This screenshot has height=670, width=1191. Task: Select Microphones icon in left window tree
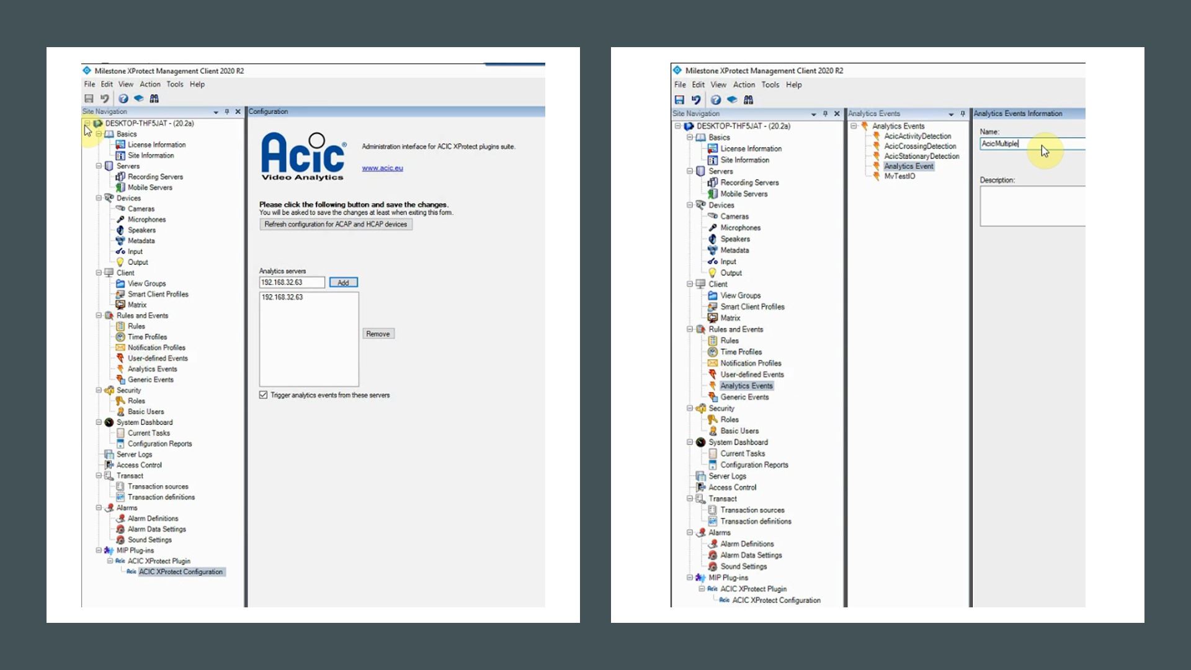(120, 220)
